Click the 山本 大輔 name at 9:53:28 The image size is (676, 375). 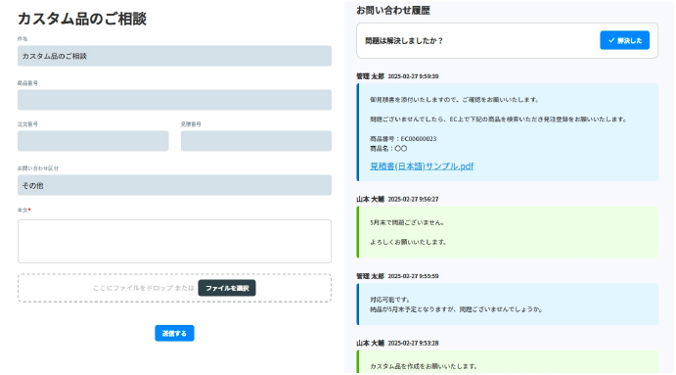point(370,343)
